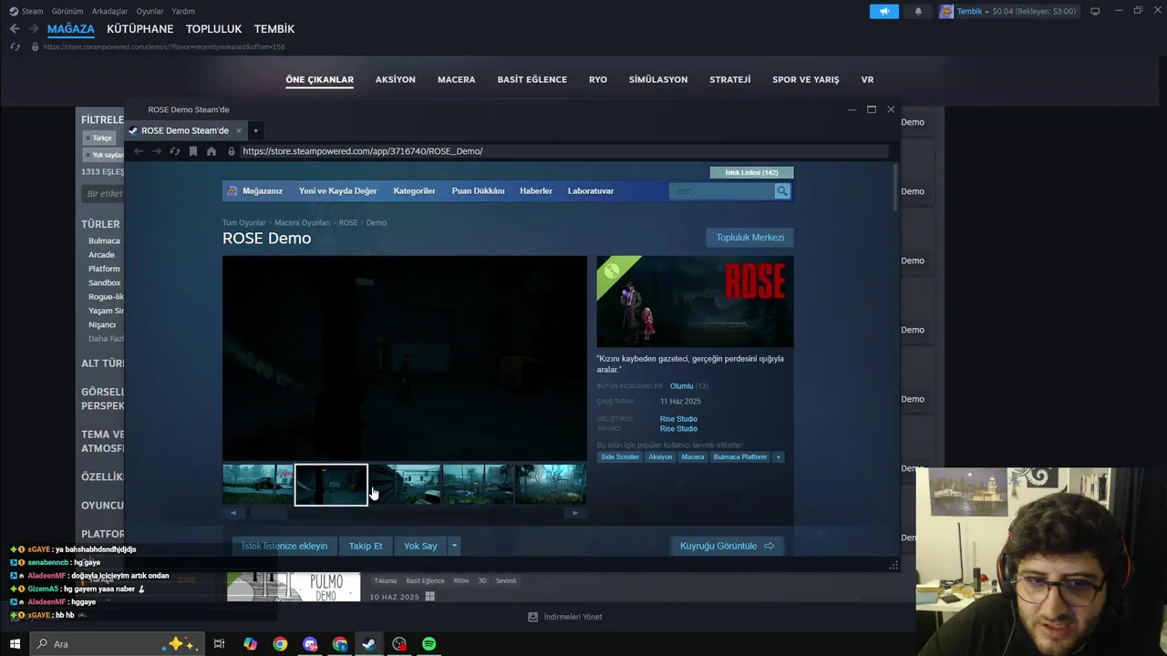The image size is (1167, 656).
Task: Click İstek listenize ekleyin button
Action: (284, 546)
